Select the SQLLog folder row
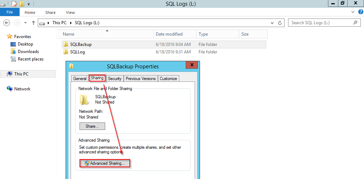The width and height of the screenshot is (364, 179). (x=164, y=52)
